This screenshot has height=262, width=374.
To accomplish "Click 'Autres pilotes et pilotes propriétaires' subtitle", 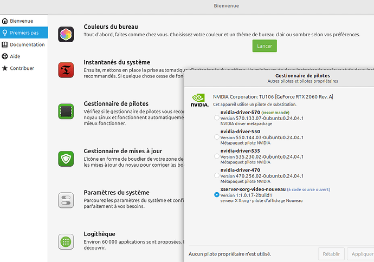I will pos(302,81).
